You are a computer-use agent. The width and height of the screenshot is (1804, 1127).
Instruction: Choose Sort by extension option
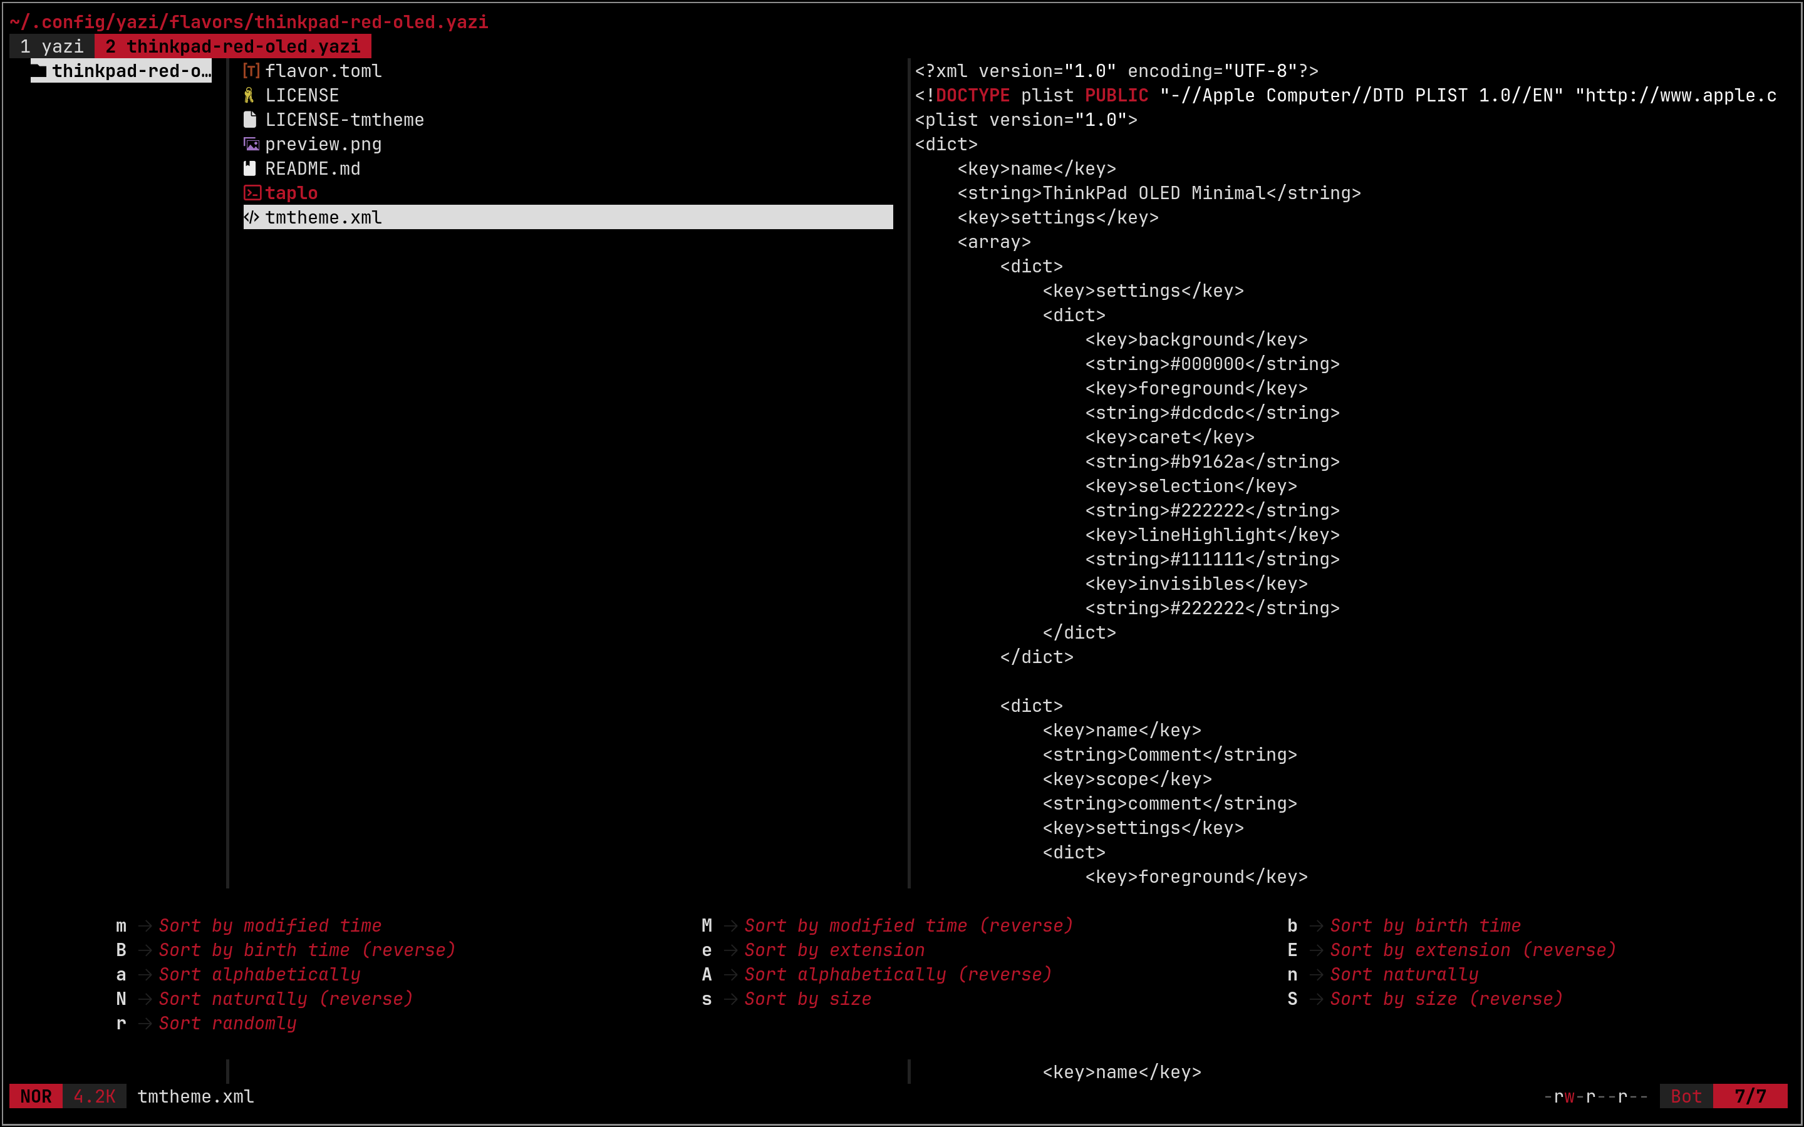tap(834, 950)
